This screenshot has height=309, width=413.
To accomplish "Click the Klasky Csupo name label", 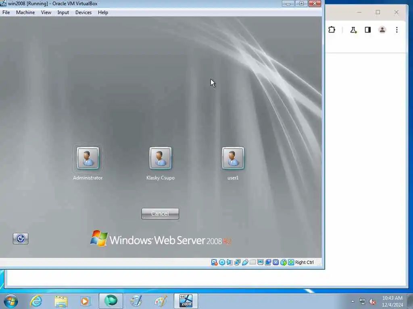I will click(161, 178).
